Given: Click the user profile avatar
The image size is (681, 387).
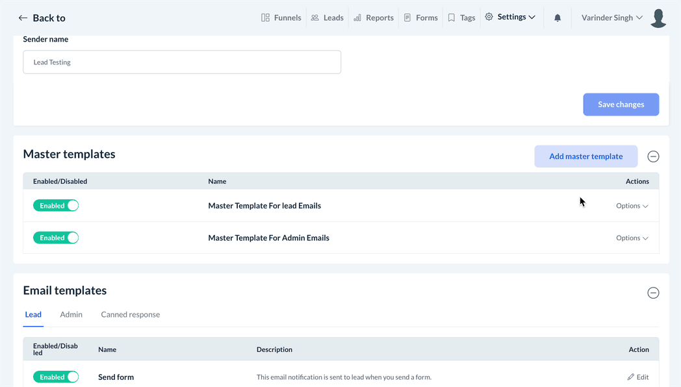Looking at the screenshot, I should point(658,18).
